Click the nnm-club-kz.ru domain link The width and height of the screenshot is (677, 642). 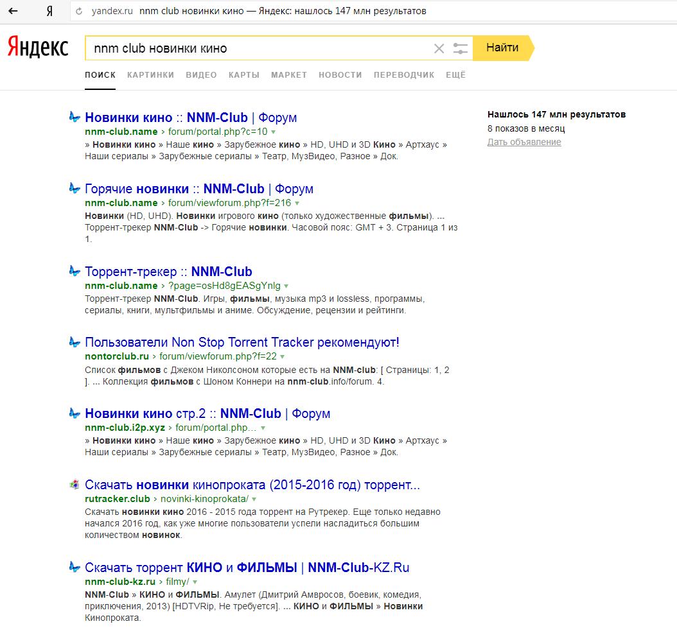120,582
